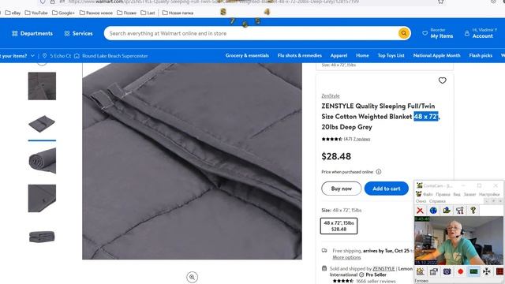505x284 pixels.
Task: Start recording with the red dot button
Action: [460, 271]
